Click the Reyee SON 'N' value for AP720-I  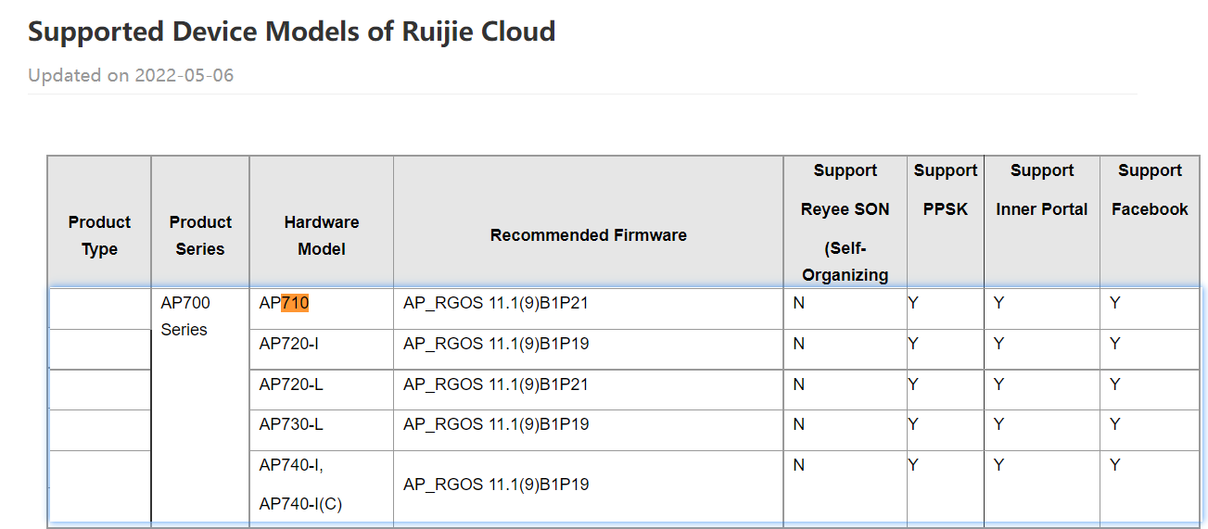799,344
